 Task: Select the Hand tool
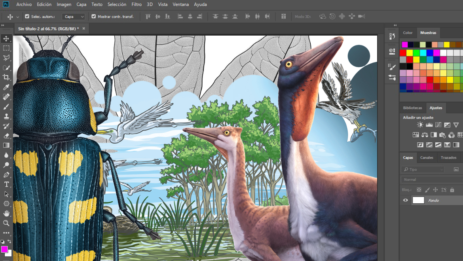coord(6,213)
